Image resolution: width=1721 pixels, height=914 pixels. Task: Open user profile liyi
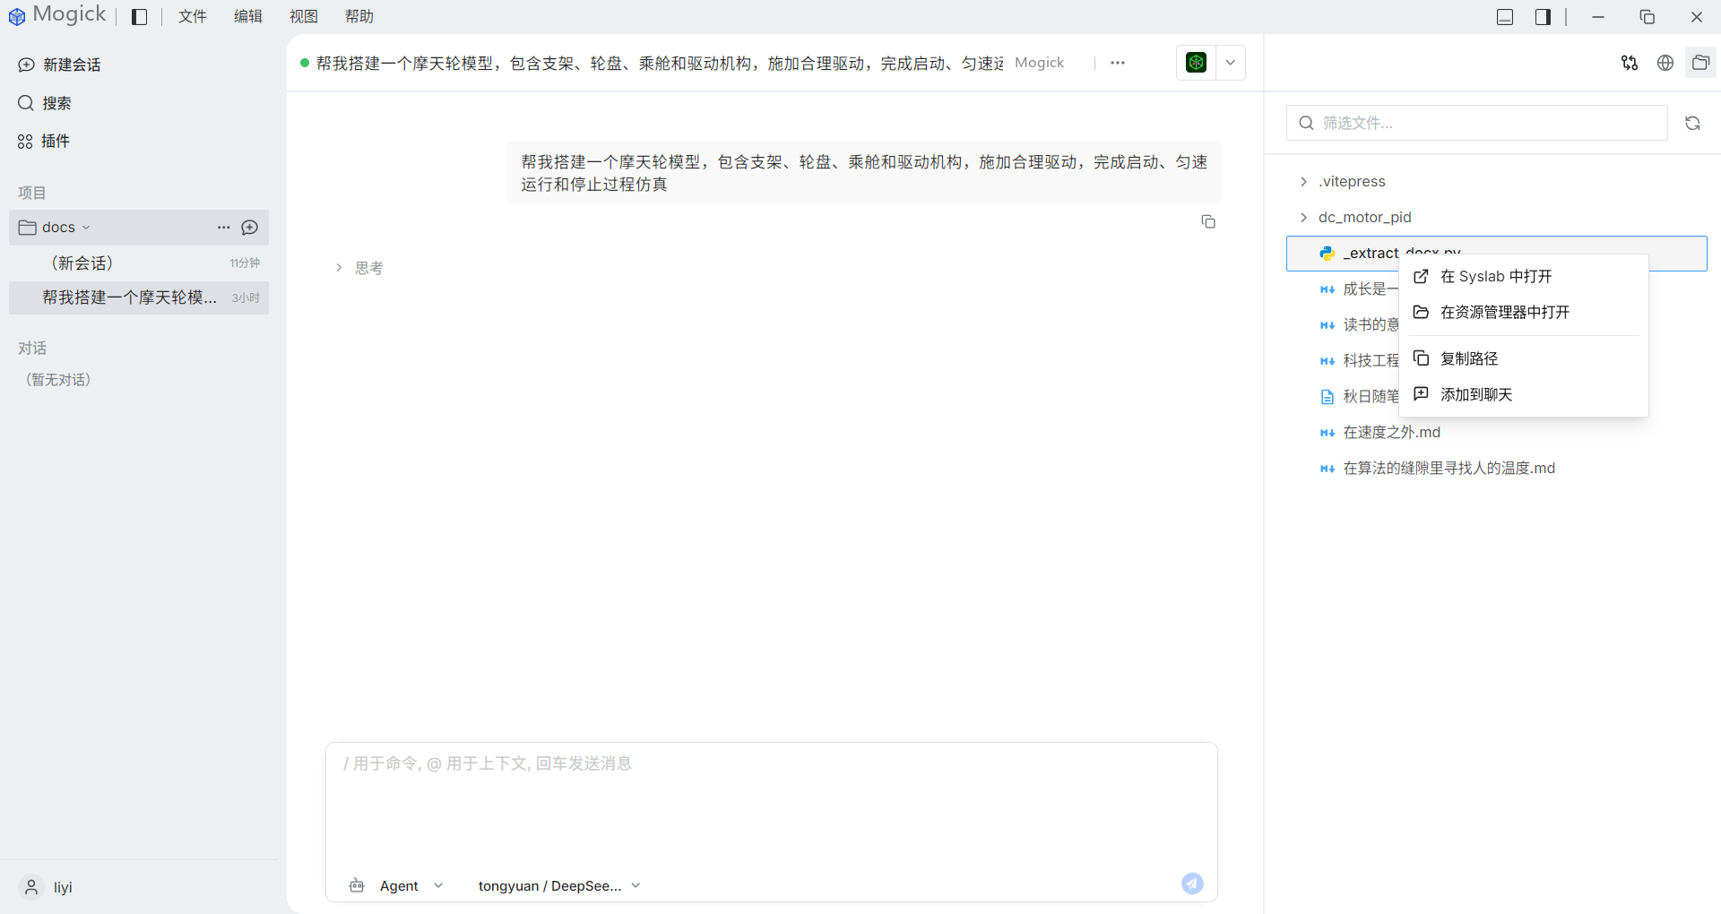(x=47, y=887)
